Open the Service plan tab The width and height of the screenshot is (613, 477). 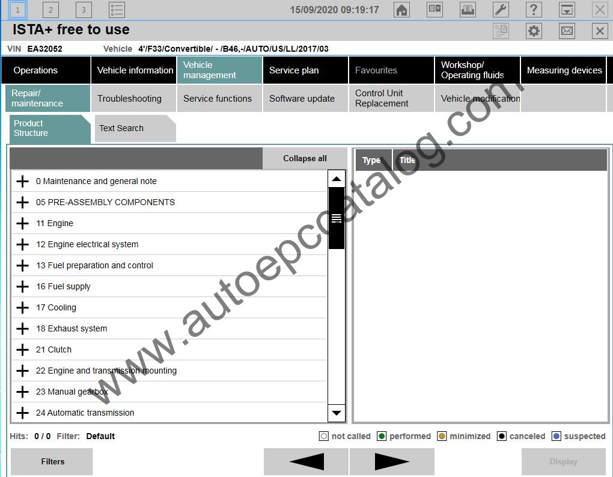click(x=305, y=70)
